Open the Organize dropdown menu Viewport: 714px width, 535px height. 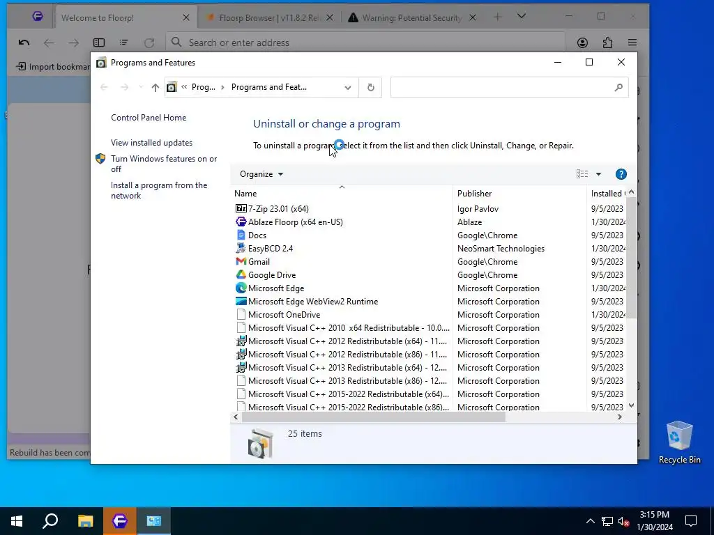click(261, 174)
